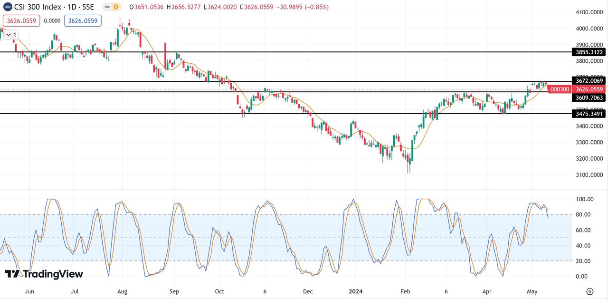Click the 100.00 stochastic axis label
Viewport: 608px width, 300px height.
point(585,199)
